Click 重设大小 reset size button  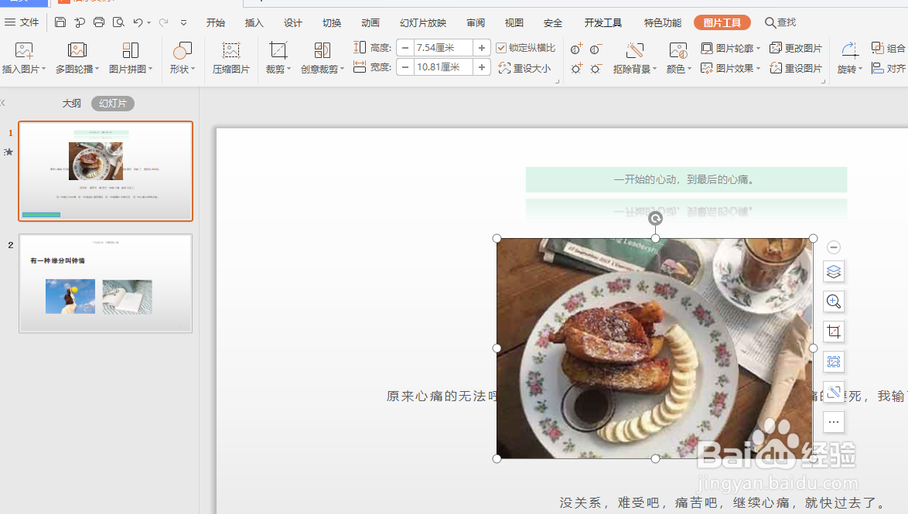tap(524, 68)
